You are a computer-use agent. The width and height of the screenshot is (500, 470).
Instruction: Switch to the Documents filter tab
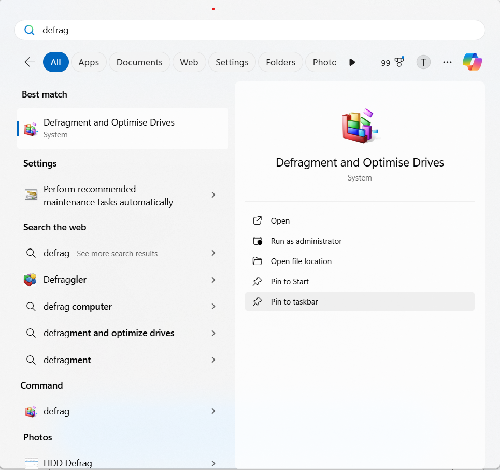[x=139, y=62]
